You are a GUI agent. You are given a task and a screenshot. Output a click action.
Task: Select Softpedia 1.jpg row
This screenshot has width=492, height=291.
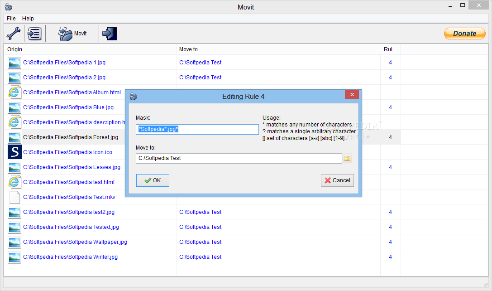click(202, 62)
